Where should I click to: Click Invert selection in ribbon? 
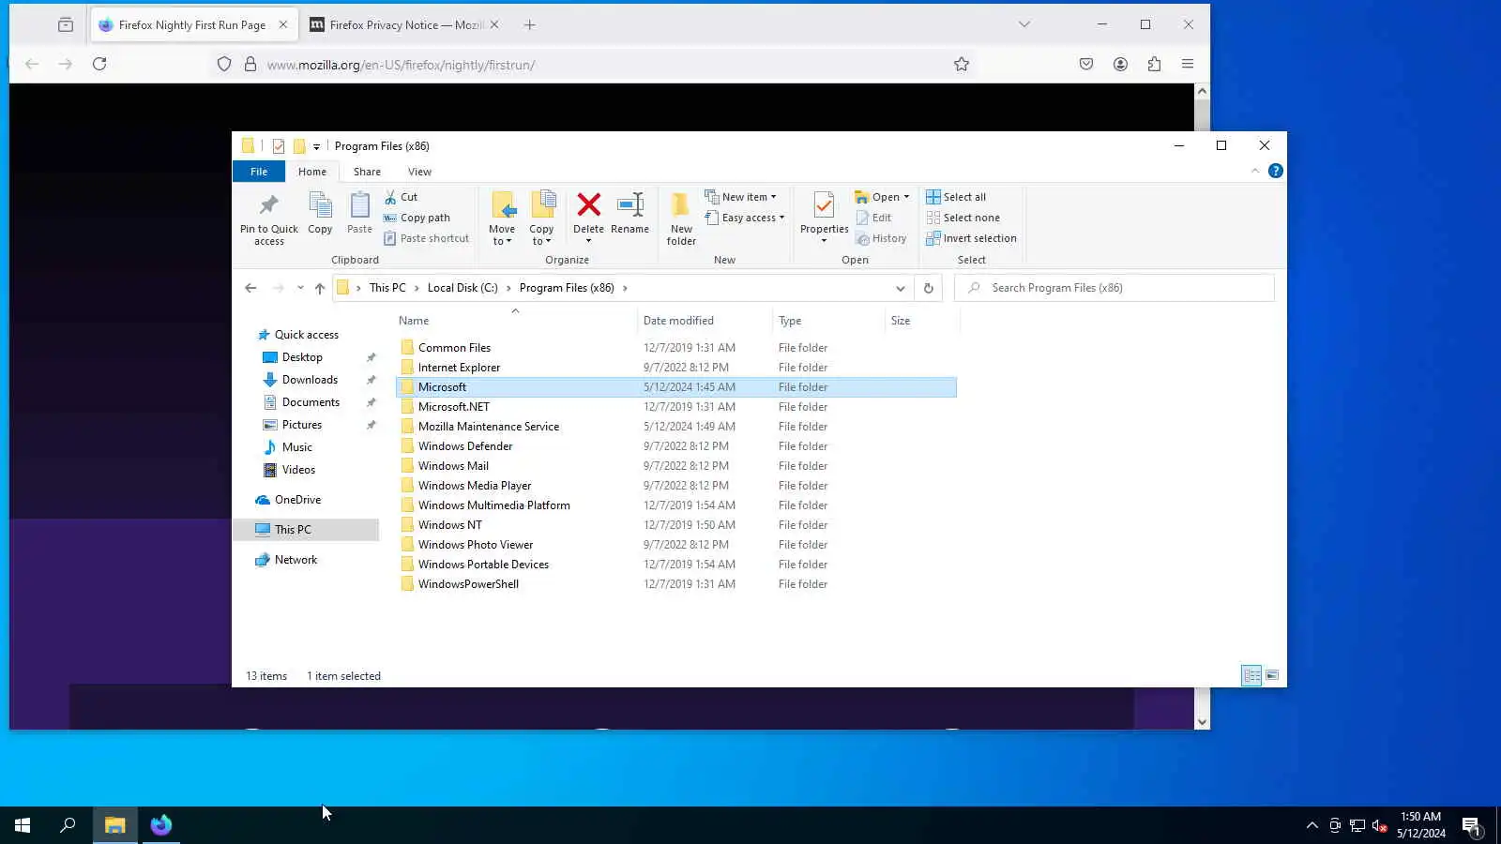(971, 238)
